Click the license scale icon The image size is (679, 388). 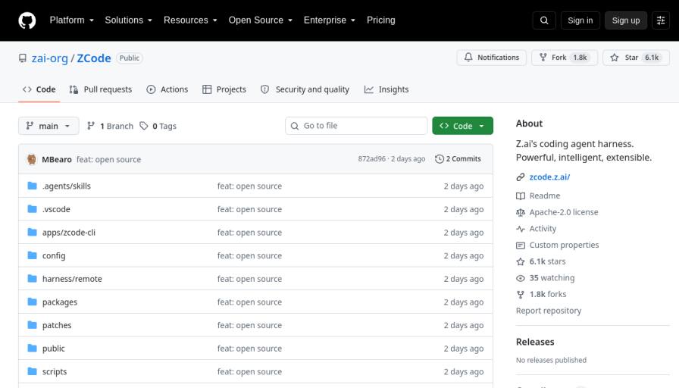coord(520,212)
